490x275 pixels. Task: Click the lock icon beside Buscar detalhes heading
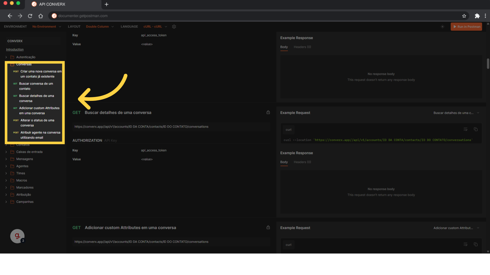[268, 112]
